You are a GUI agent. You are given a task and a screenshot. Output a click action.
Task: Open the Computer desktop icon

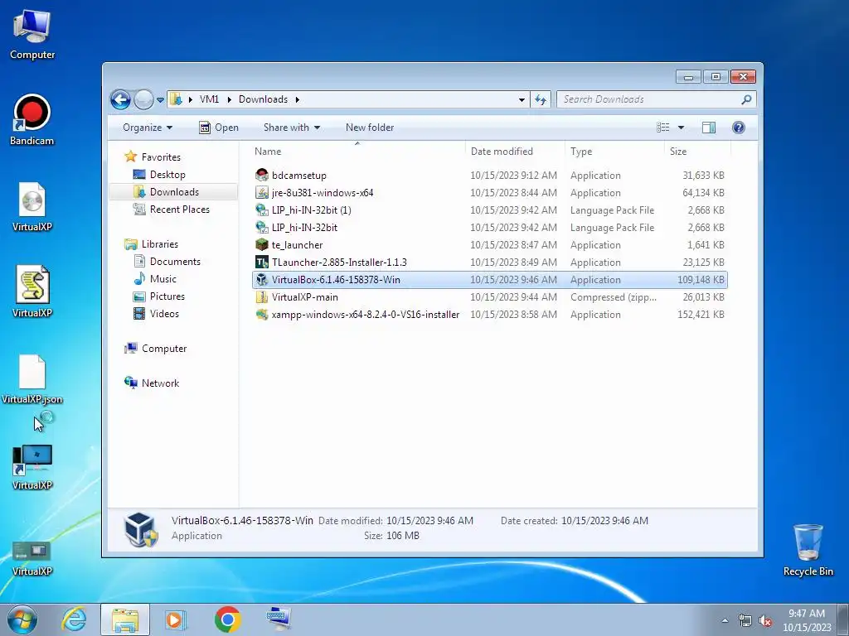[32, 35]
